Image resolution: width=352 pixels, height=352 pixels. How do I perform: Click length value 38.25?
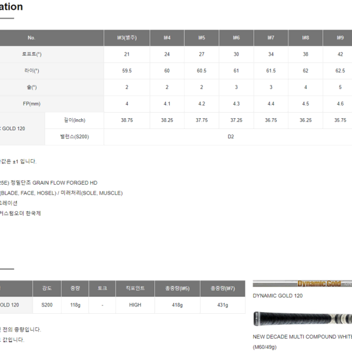click(167, 120)
